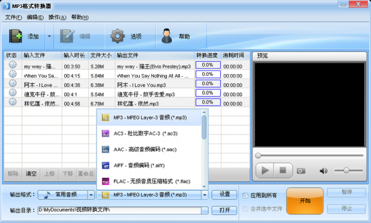Click the 下移 move down button
The height and width of the screenshot is (223, 371).
pos(67,174)
